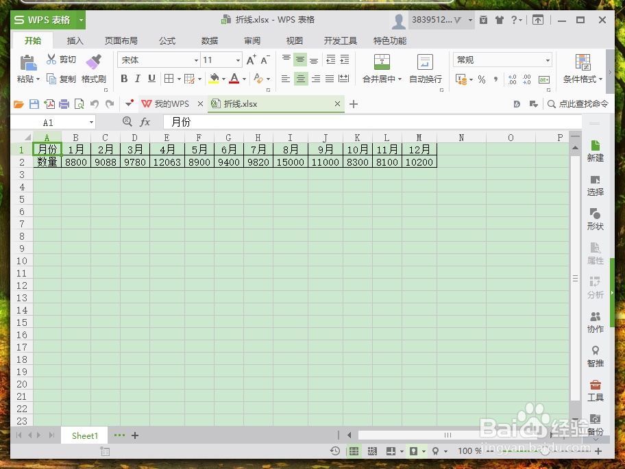Click the open folder icon in quick toolbar

pyautogui.click(x=19, y=104)
